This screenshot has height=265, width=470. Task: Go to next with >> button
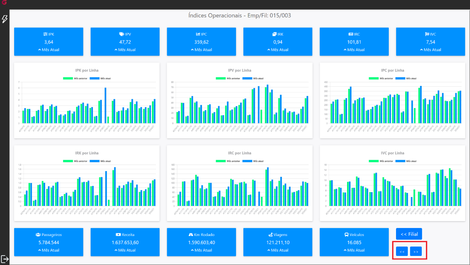[x=416, y=251]
